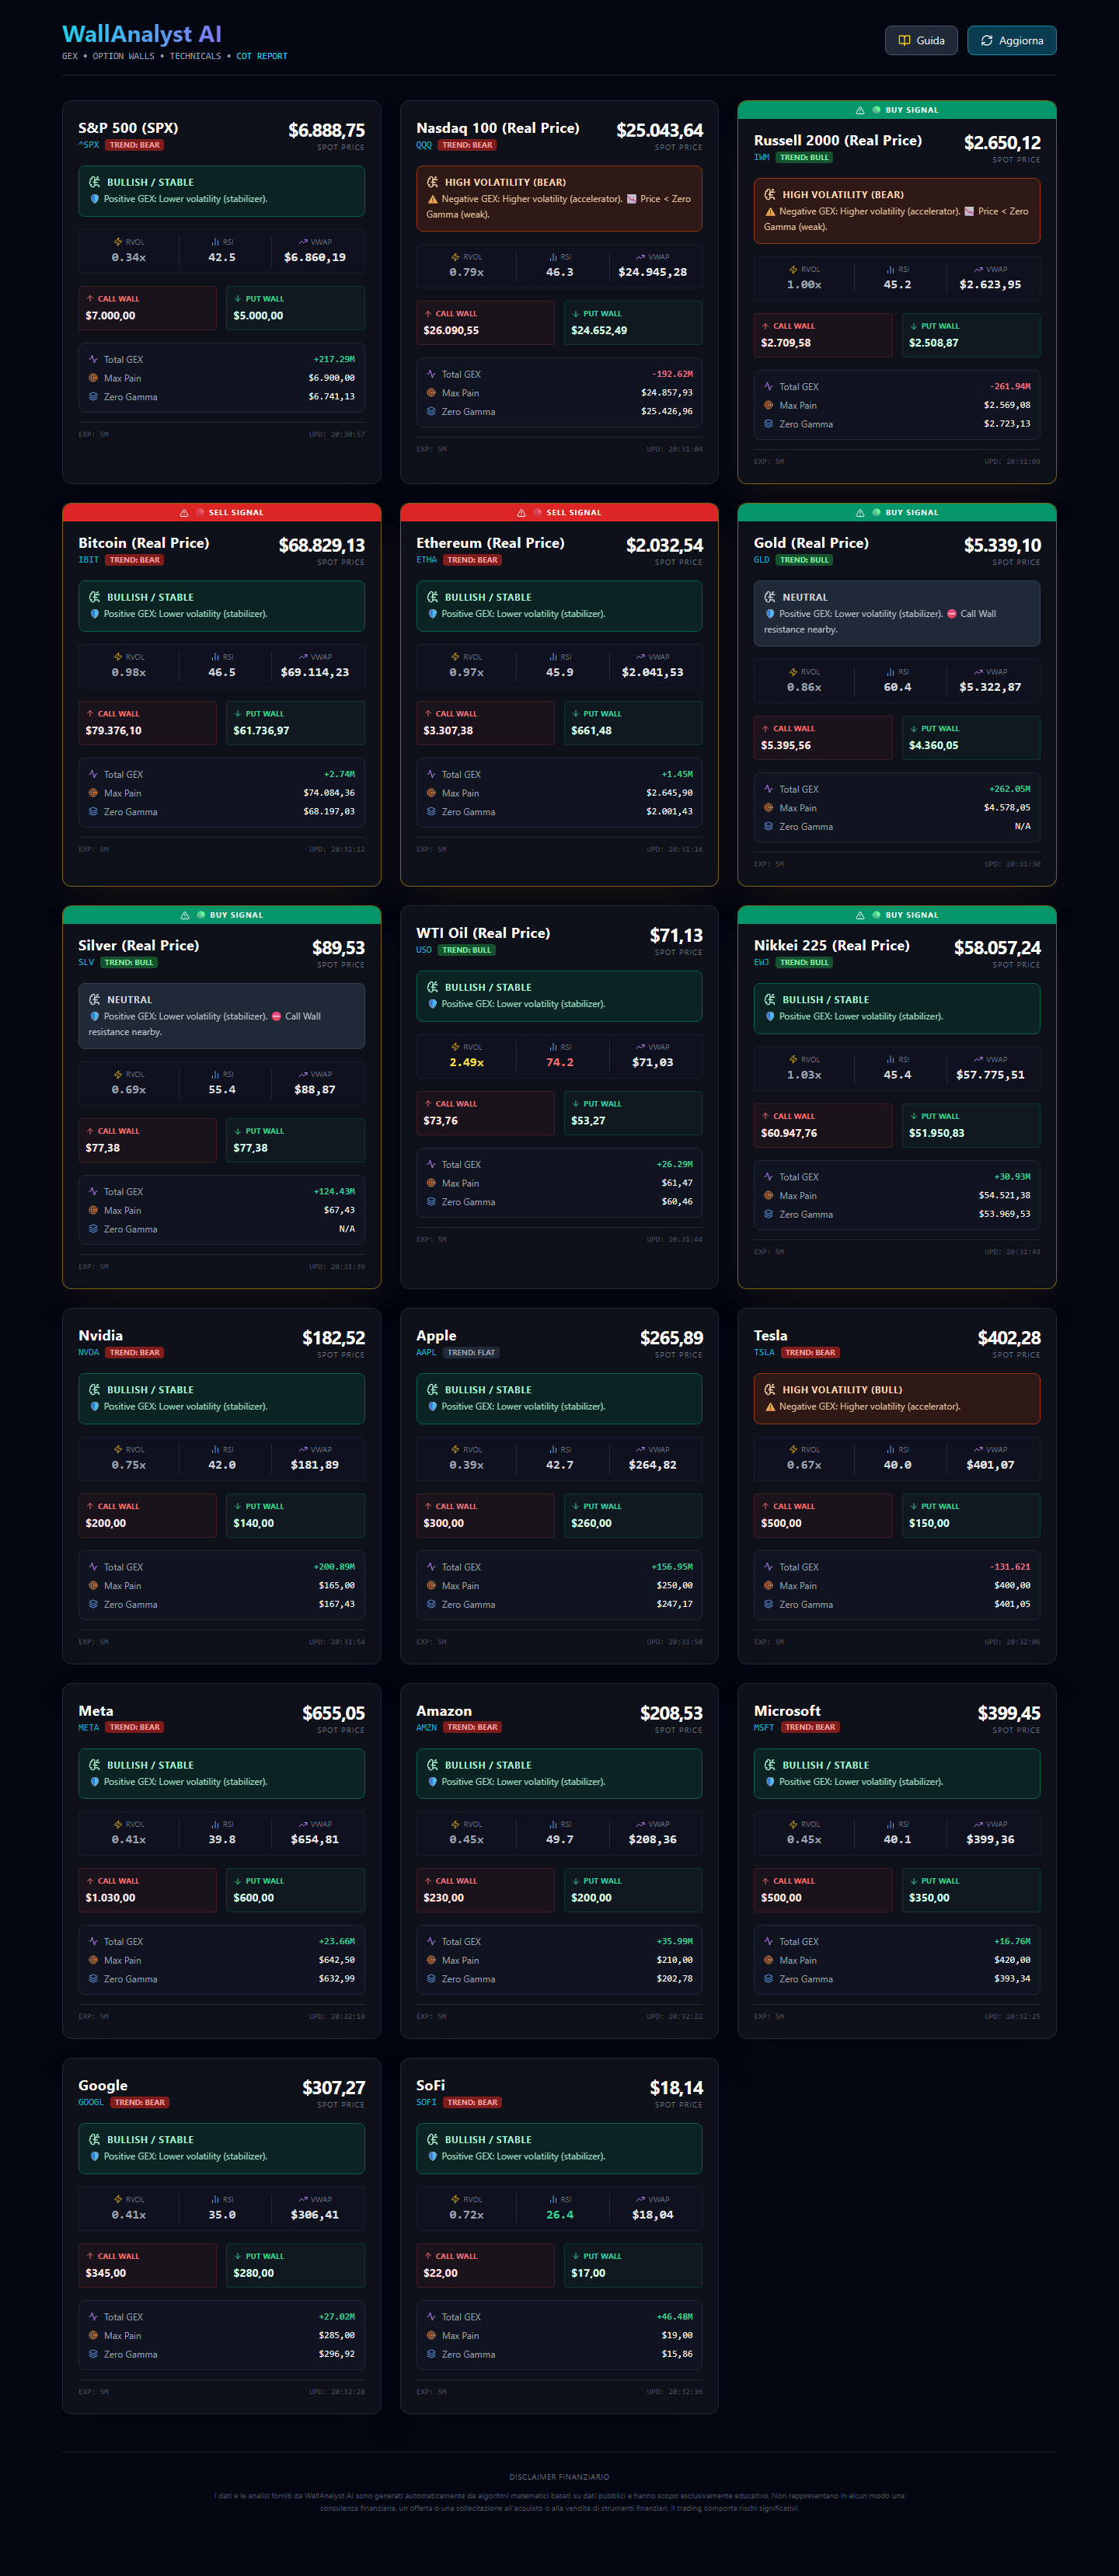Screen dimensions: 1119x2576
Task: Click the ETHA ticker label on Ethereum card
Action: (427, 560)
